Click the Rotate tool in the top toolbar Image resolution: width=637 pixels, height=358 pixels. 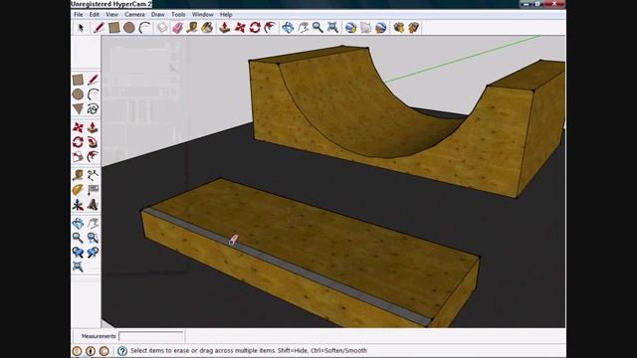(x=255, y=28)
